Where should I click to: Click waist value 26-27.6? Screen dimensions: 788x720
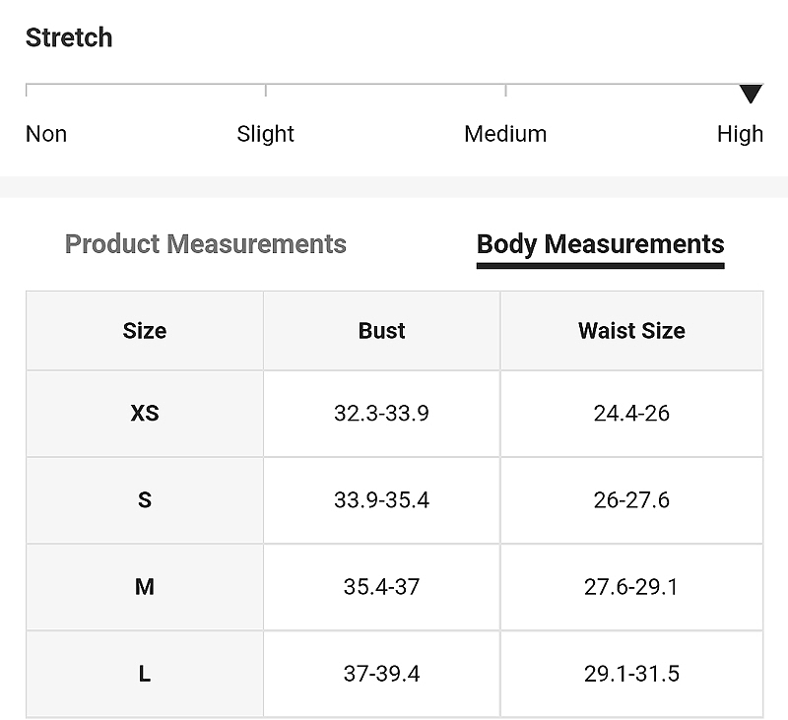click(631, 500)
